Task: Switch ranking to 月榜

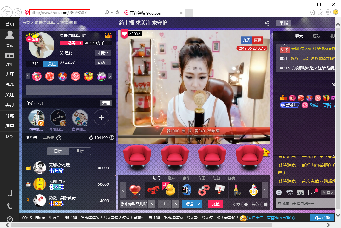Action: (x=80, y=151)
